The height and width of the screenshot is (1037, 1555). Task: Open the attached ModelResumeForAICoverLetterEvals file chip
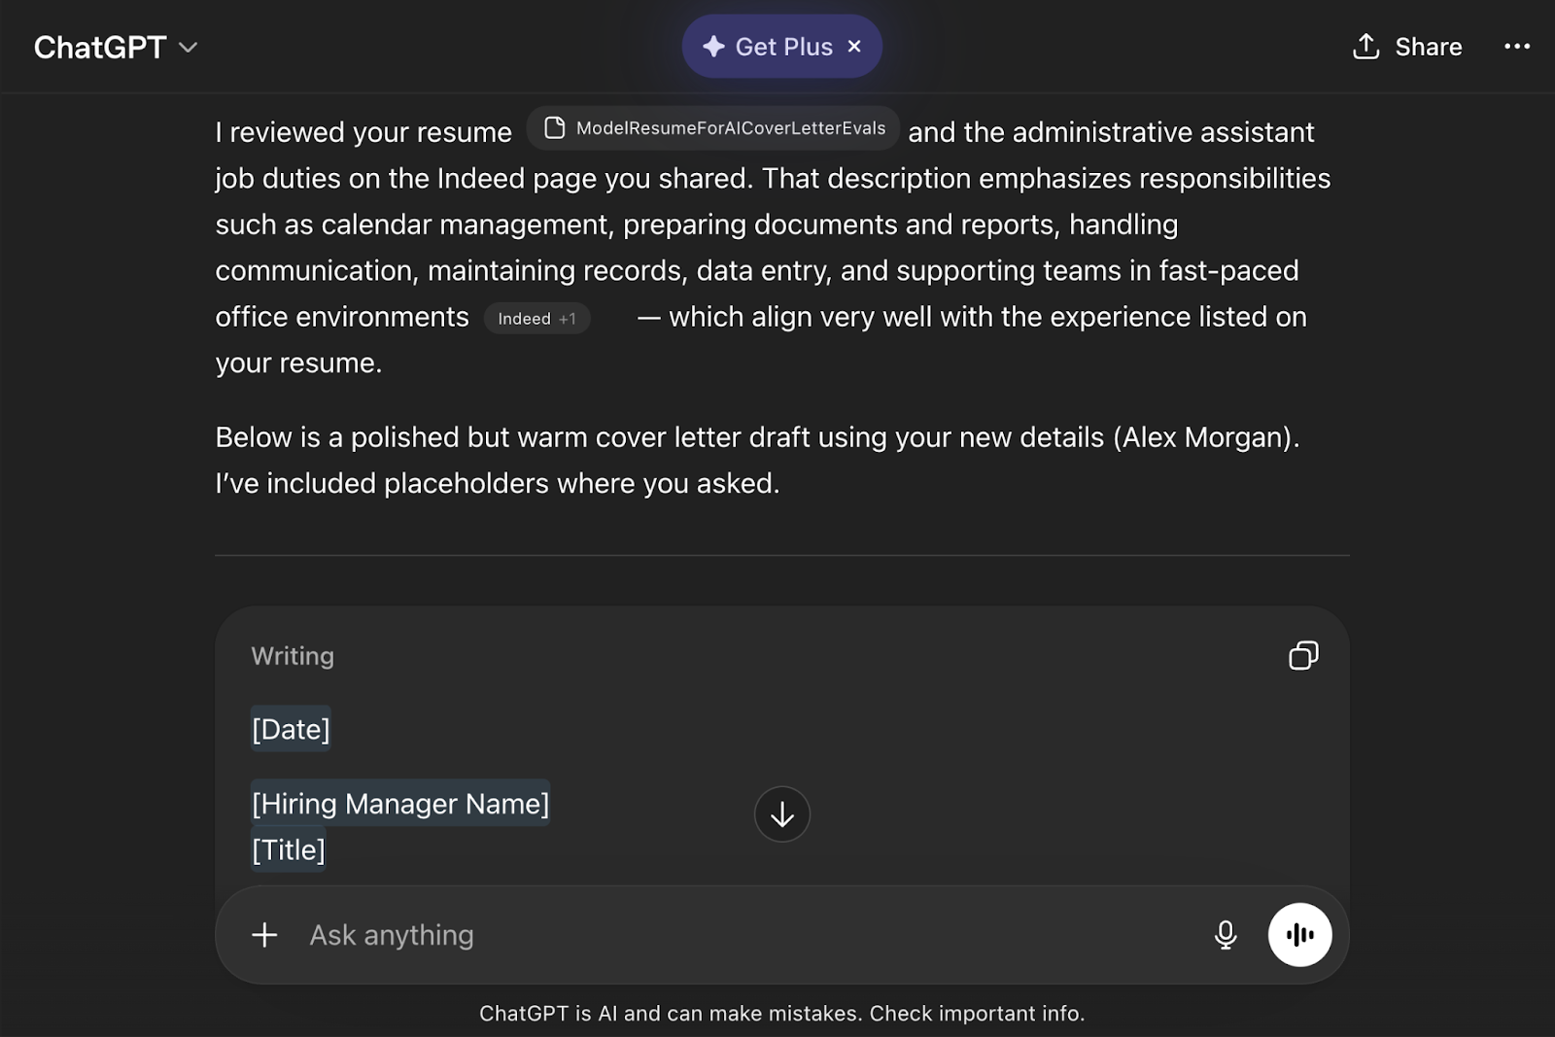[x=712, y=127]
